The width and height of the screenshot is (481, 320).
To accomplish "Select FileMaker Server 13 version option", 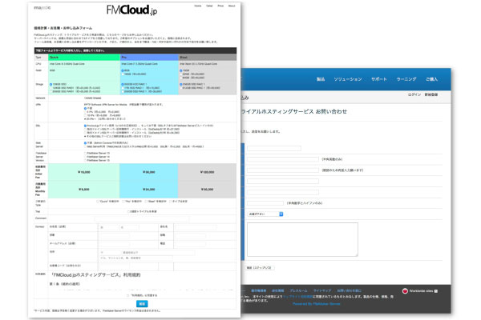I will (x=85, y=153).
